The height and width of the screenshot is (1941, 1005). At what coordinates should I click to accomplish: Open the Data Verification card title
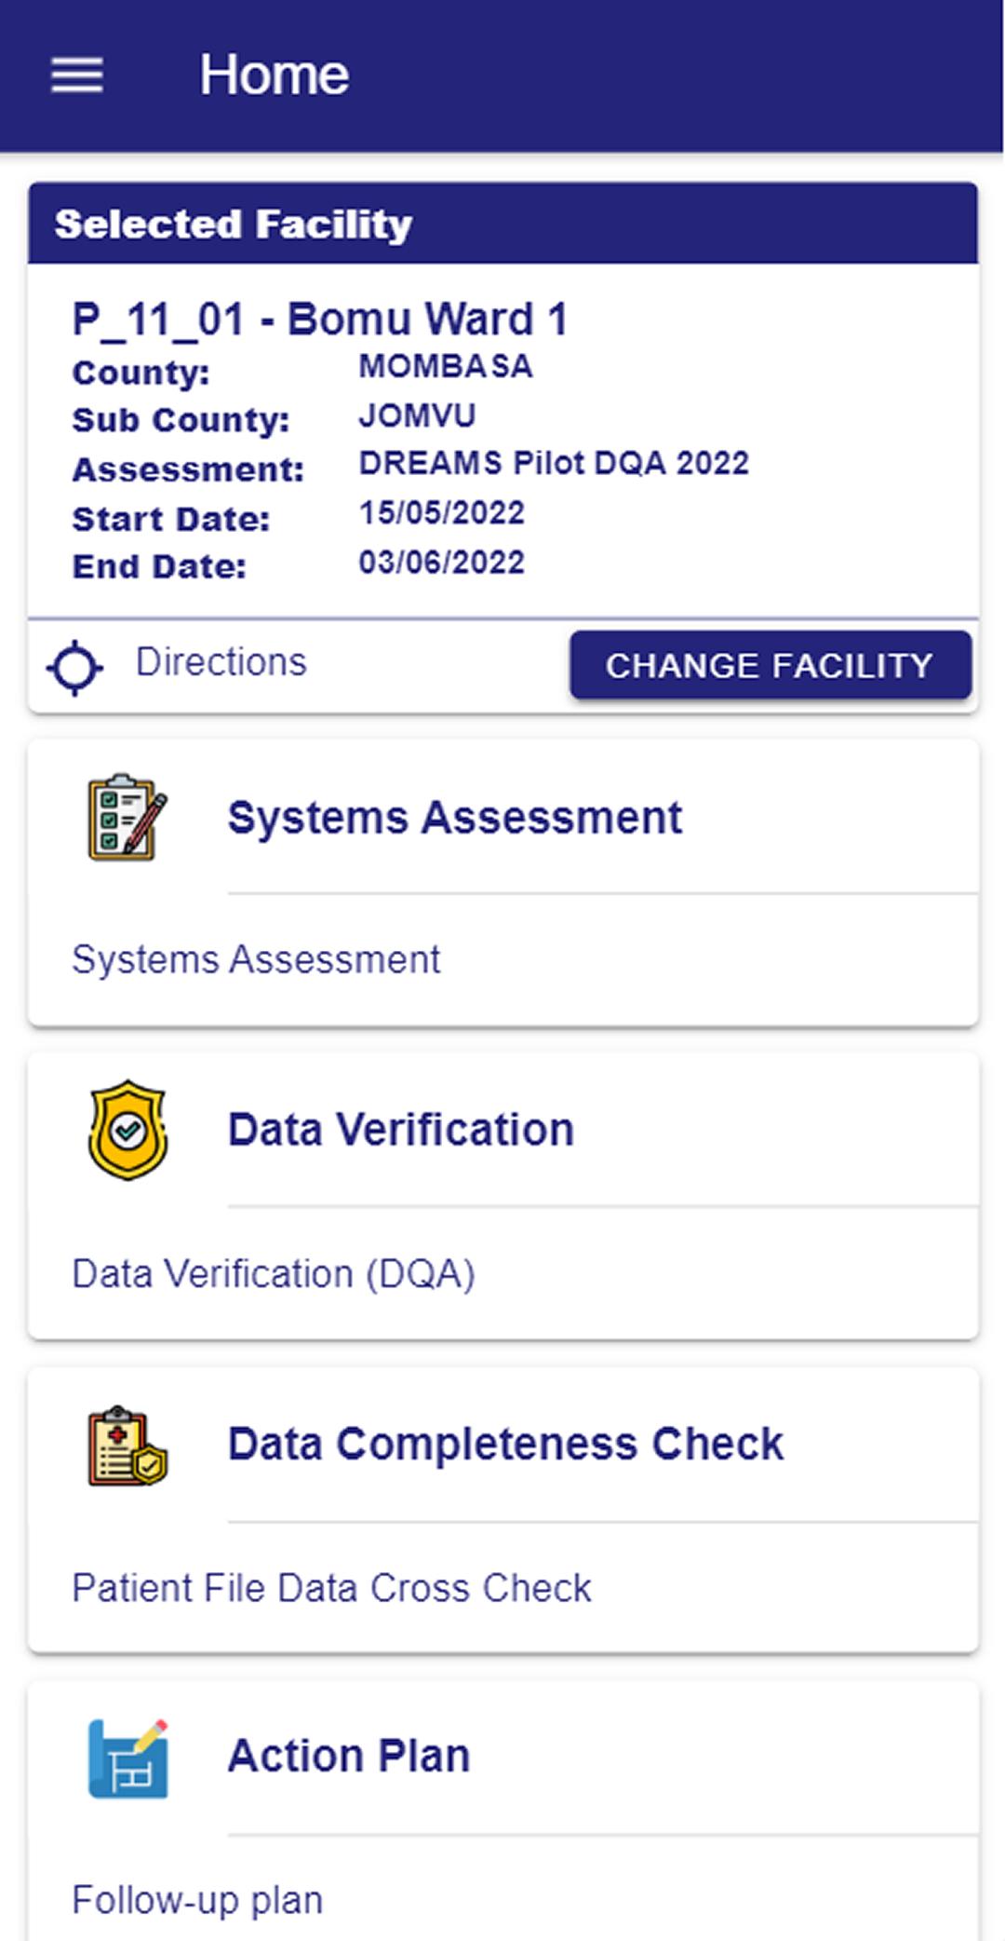(401, 1130)
